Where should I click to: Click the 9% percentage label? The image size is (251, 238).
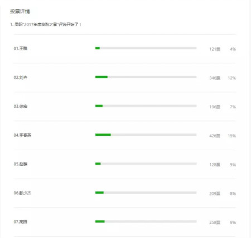233,222
